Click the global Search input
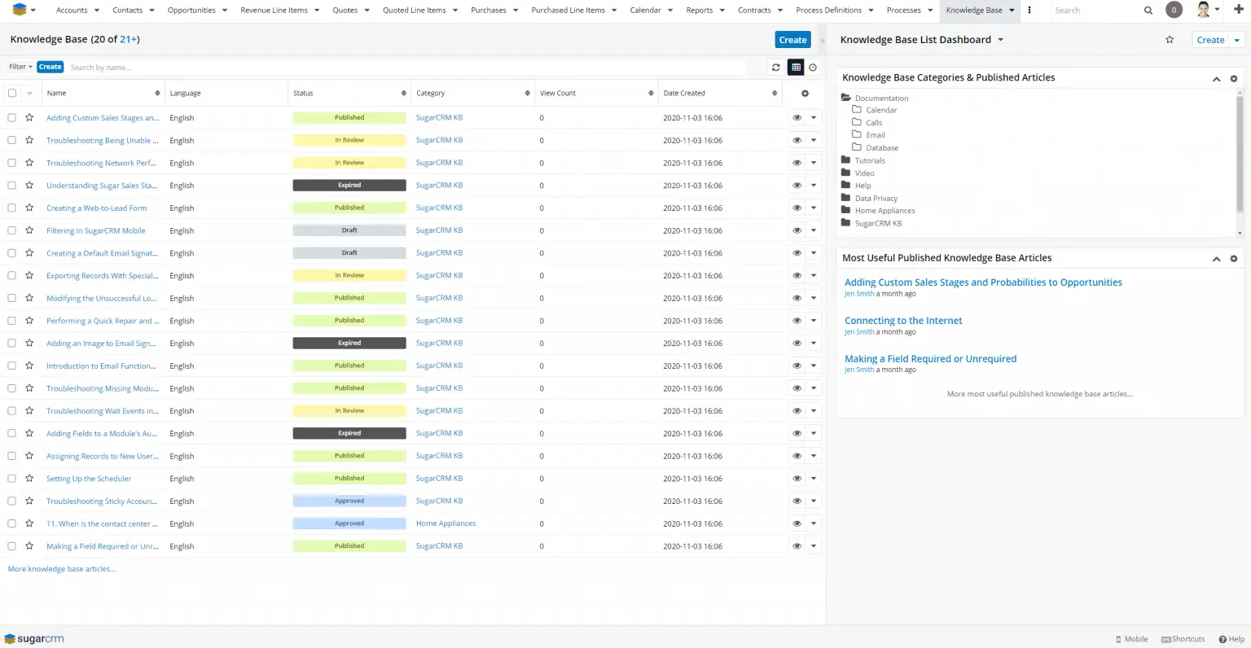 (x=1095, y=11)
